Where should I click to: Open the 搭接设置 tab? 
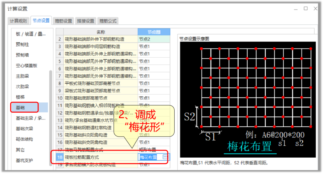(x=86, y=21)
